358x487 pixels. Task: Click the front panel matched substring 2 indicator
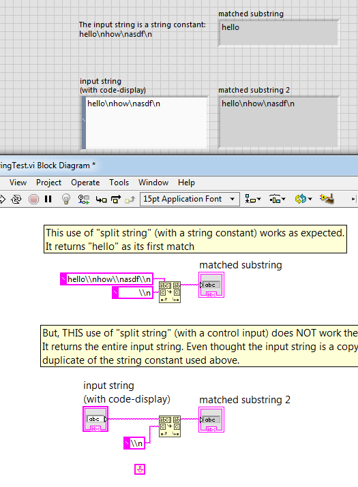pos(278,122)
